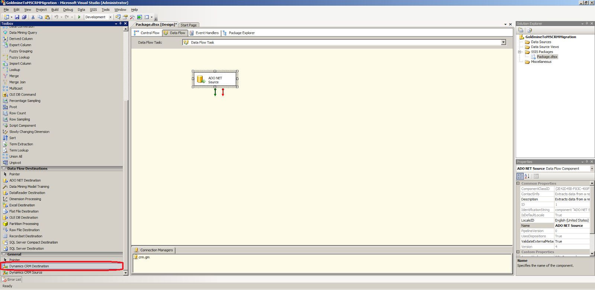595x290 pixels.
Task: Select Dynamics CRM Source in toolbox
Action: pos(26,273)
